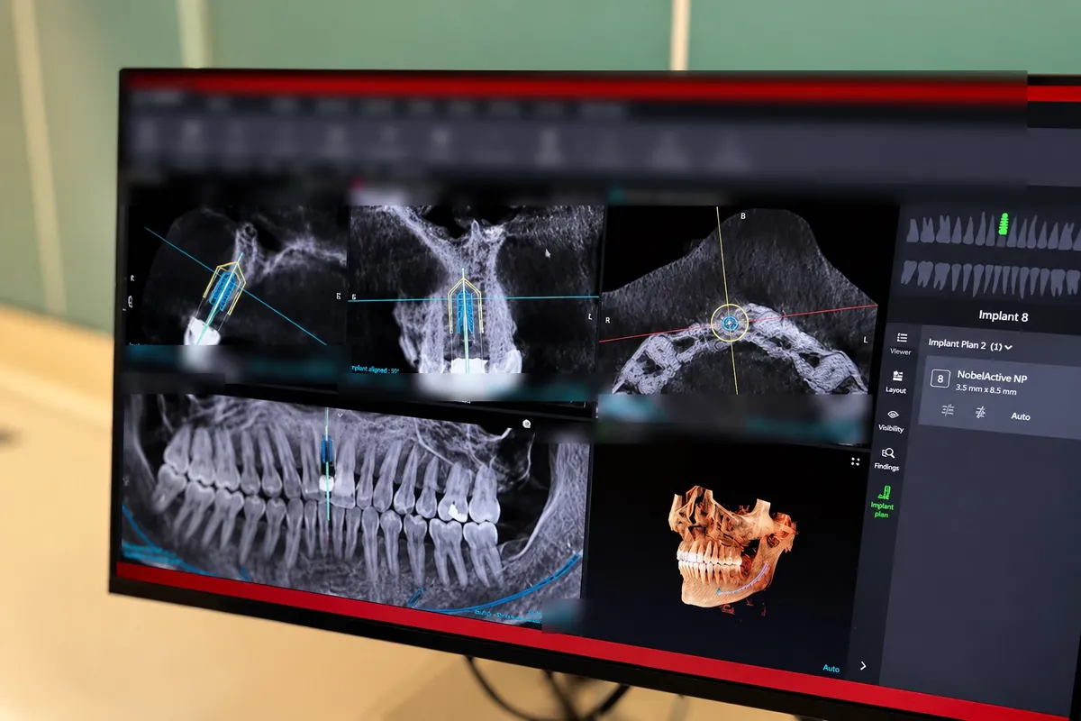The height and width of the screenshot is (721, 1081).
Task: Expand the side panel with the right chevron
Action: (x=863, y=666)
